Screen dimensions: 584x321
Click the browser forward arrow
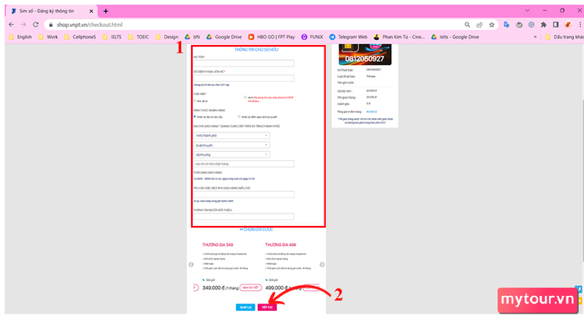(x=23, y=24)
